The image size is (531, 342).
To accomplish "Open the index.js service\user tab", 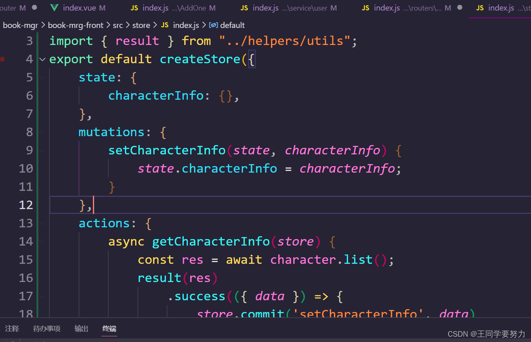I will pos(288,8).
